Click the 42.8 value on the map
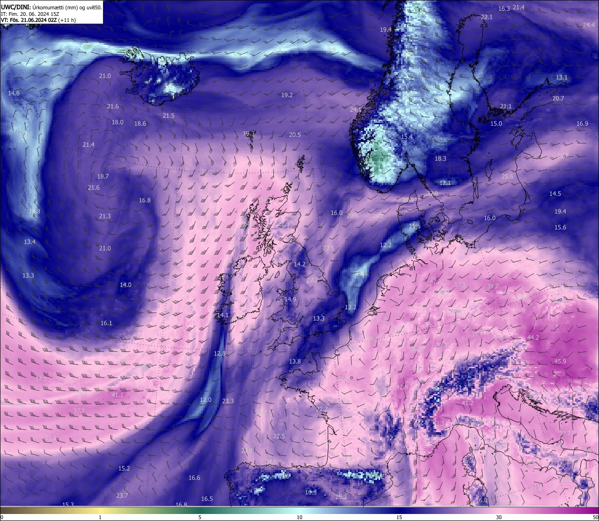The height and width of the screenshot is (521, 599). click(402, 387)
